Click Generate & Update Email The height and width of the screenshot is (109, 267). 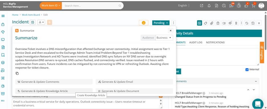[134, 82]
